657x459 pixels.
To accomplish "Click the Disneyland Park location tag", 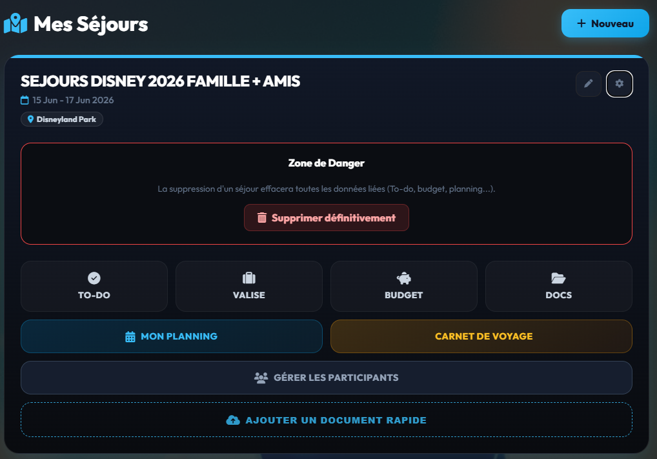I will point(62,119).
